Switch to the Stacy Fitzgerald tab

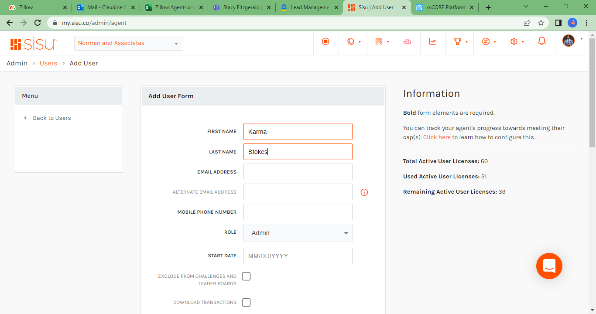pyautogui.click(x=240, y=7)
